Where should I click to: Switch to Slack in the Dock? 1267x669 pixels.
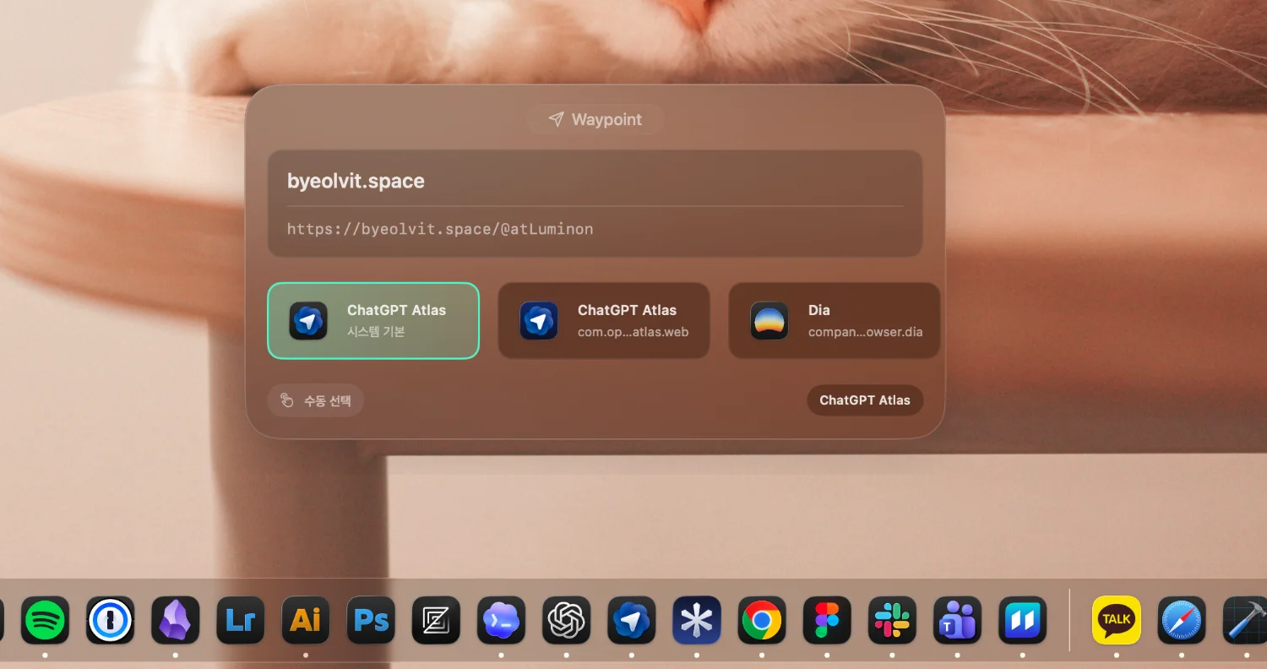(892, 621)
